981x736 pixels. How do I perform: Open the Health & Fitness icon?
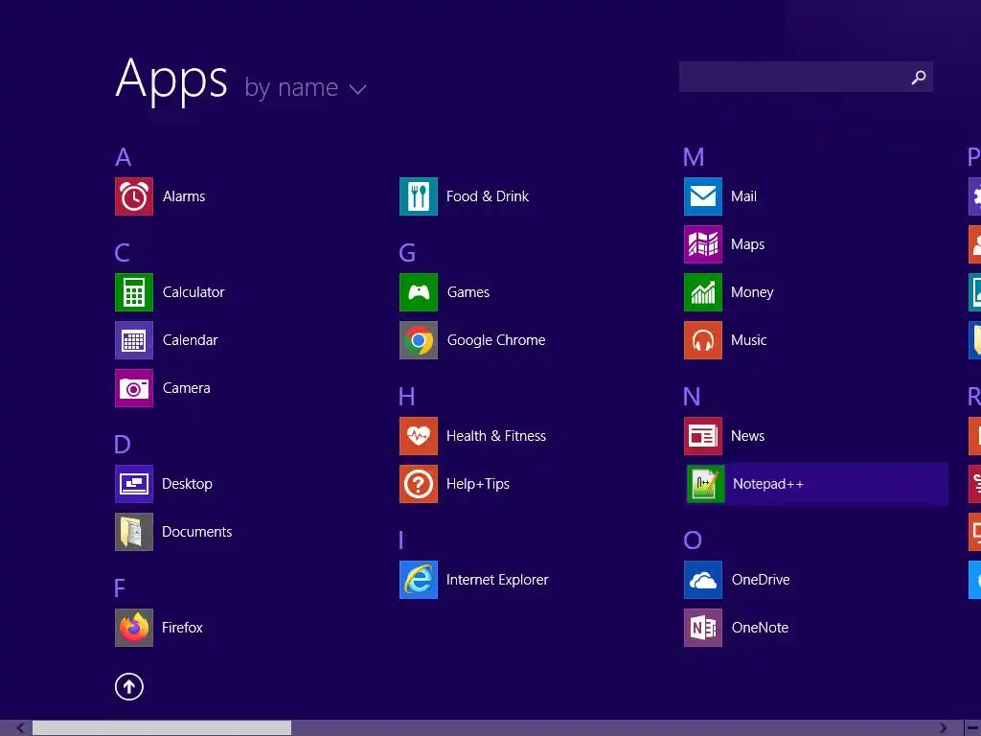pyautogui.click(x=419, y=436)
